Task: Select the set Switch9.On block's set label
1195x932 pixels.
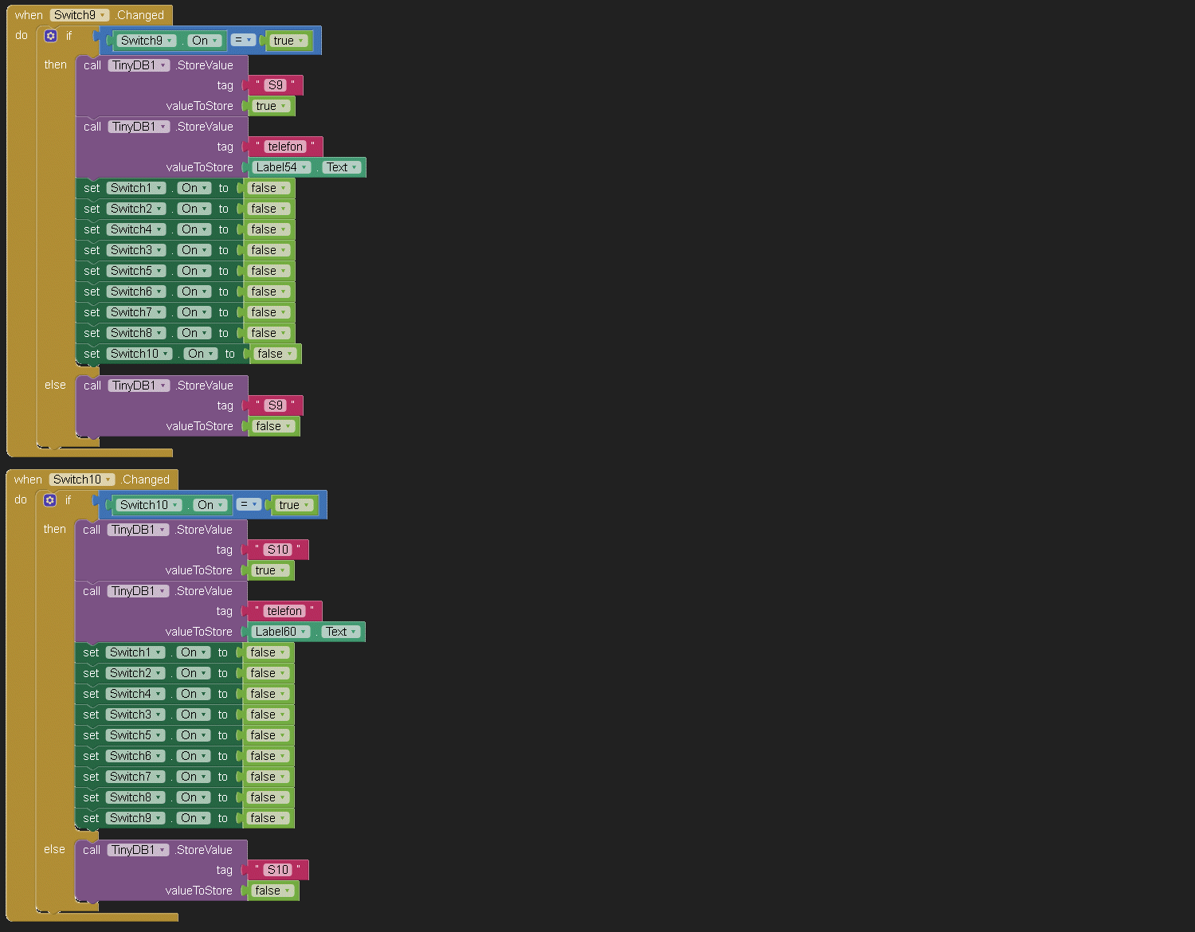Action: (91, 818)
